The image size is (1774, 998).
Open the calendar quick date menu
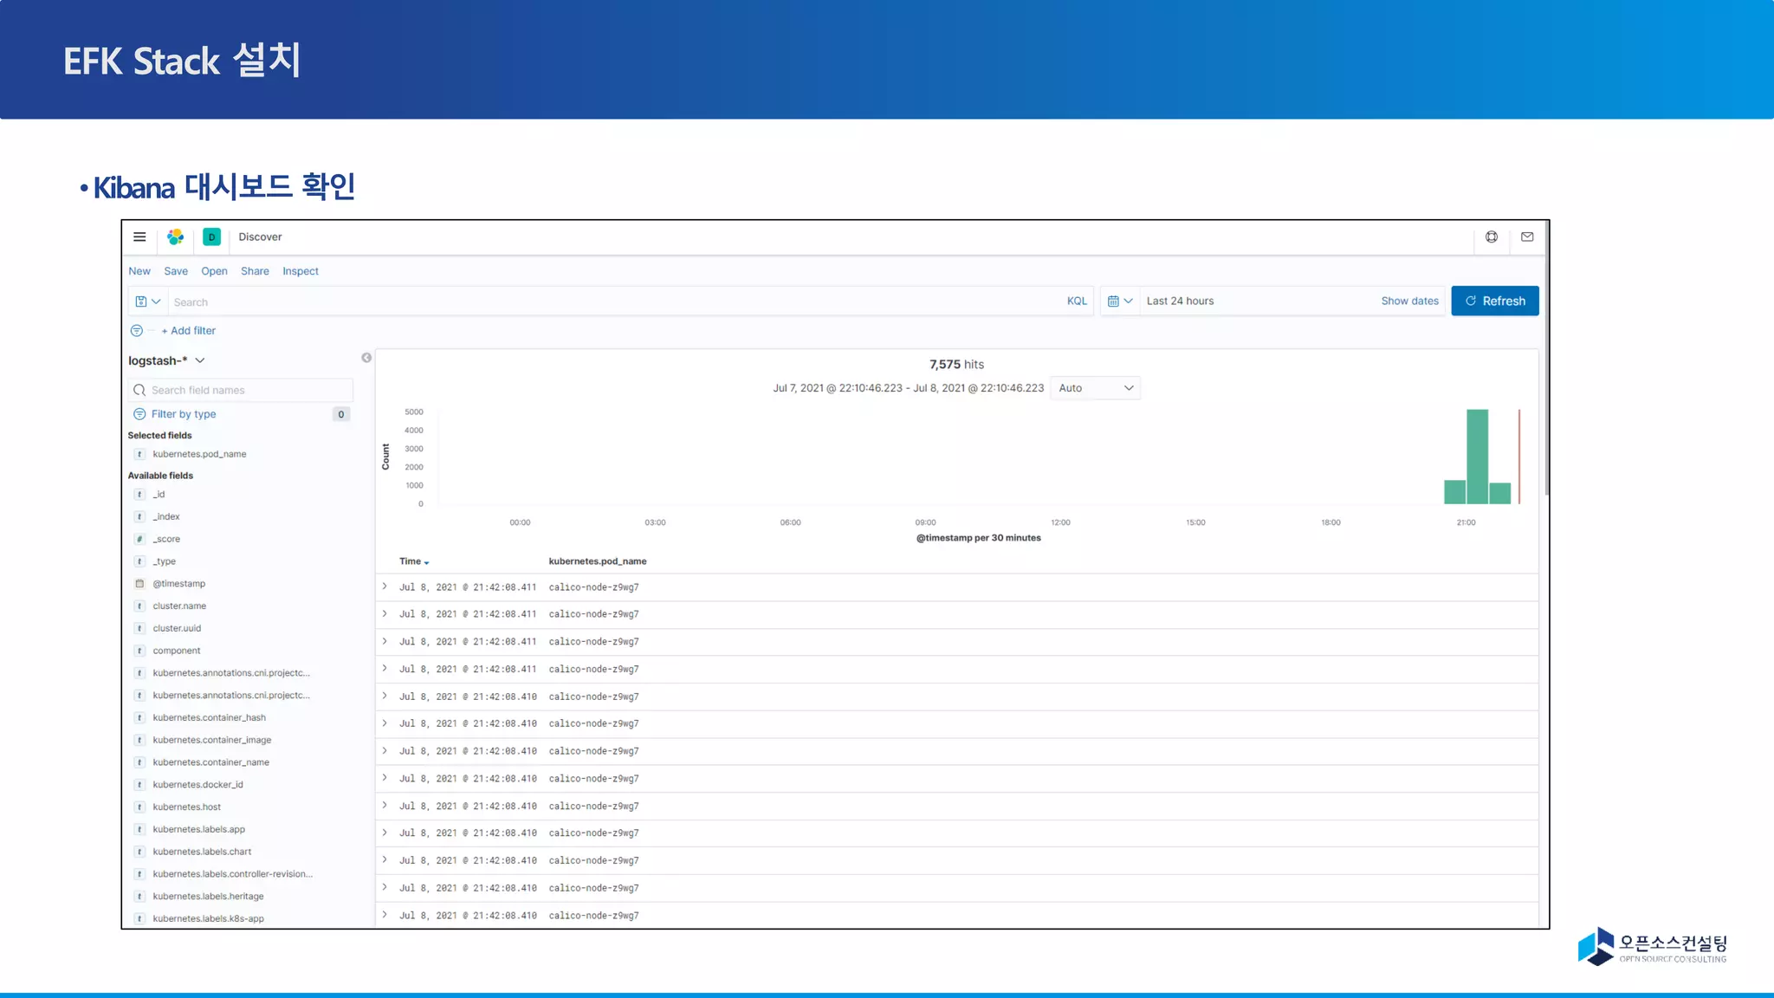pos(1119,301)
